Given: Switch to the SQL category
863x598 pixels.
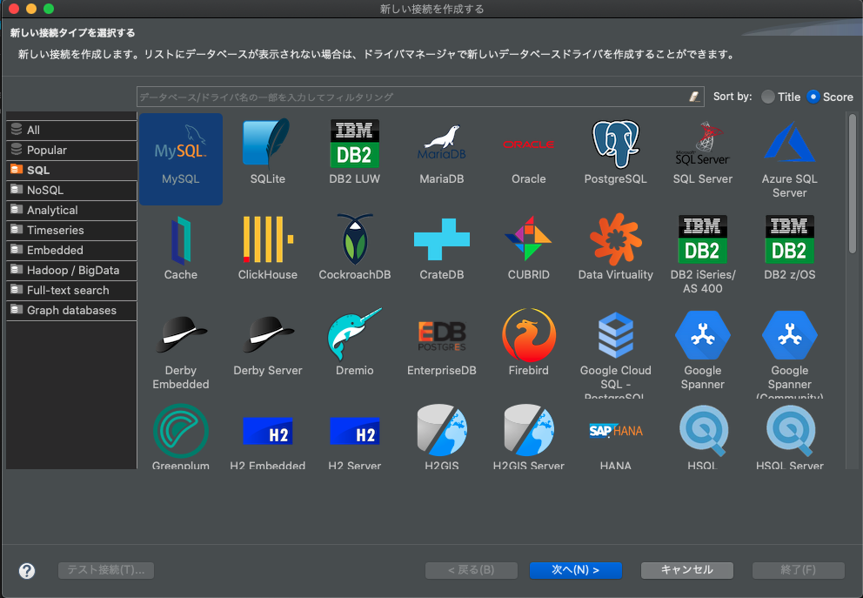Looking at the screenshot, I should [71, 170].
